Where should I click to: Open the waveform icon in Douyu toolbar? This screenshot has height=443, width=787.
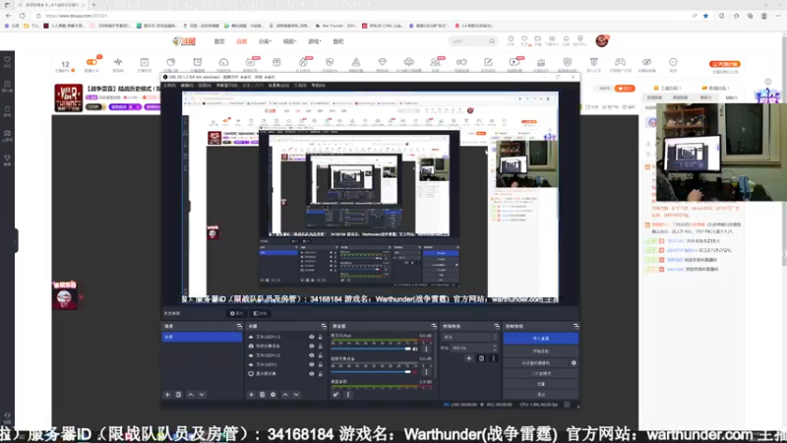(118, 62)
